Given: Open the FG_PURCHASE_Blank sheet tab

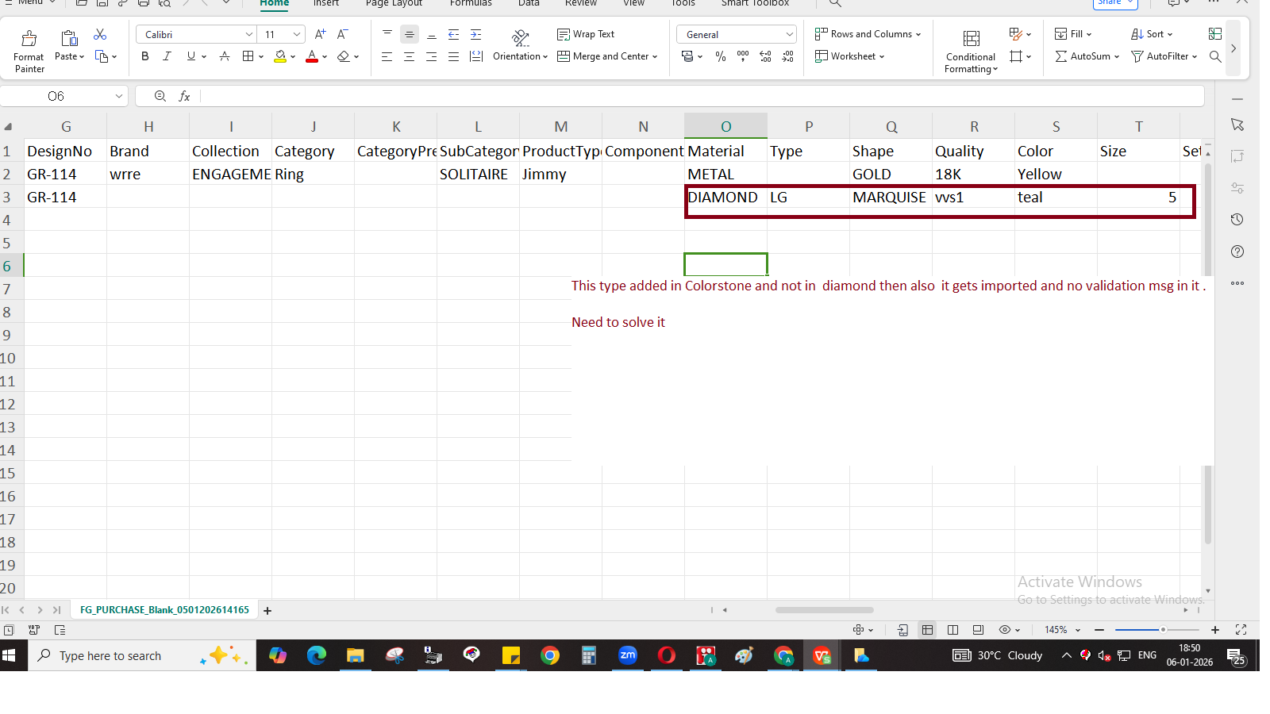Looking at the screenshot, I should (x=164, y=610).
